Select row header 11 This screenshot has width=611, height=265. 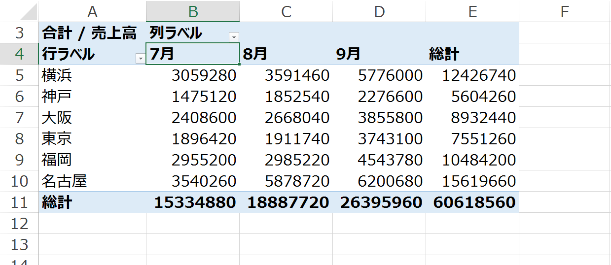[x=19, y=202]
